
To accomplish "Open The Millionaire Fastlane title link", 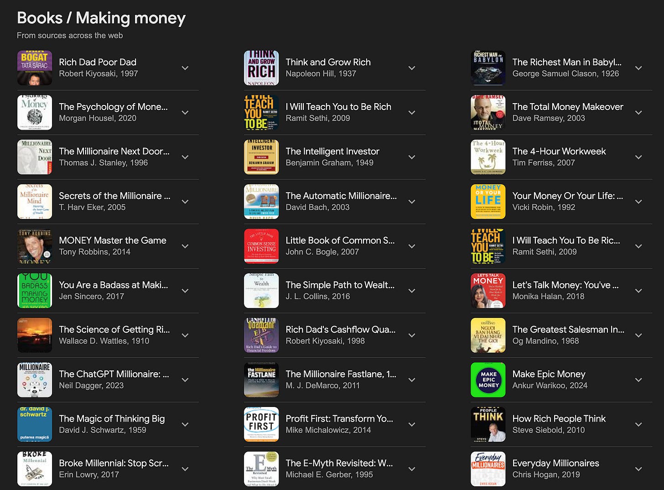I will click(x=341, y=374).
